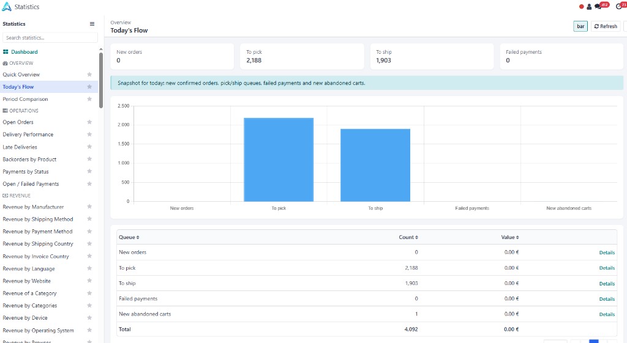Click the Statistics app logo icon
Viewport: 627px width, 343px height.
pos(6,6)
